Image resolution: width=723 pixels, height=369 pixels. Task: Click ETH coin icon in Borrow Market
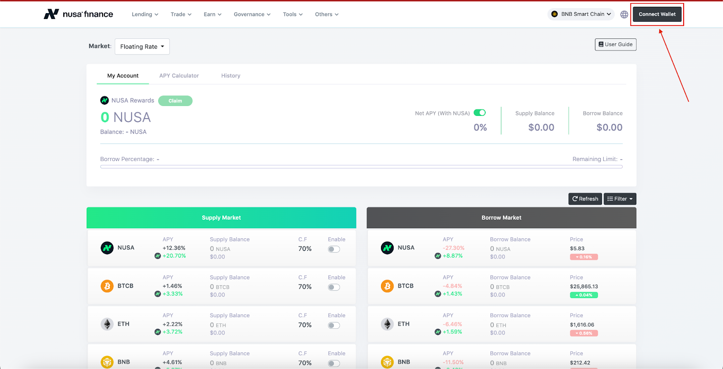click(387, 324)
